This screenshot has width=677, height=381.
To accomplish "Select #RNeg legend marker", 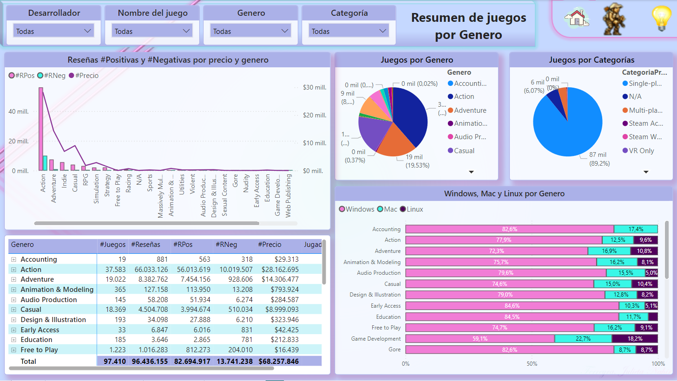I will (x=40, y=75).
